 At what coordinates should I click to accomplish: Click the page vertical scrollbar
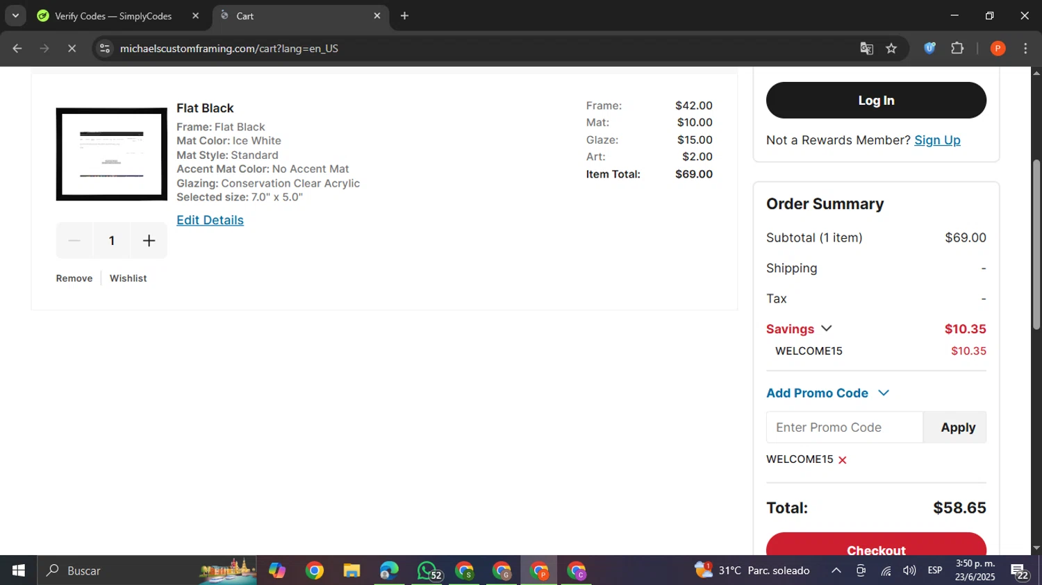(x=1036, y=244)
